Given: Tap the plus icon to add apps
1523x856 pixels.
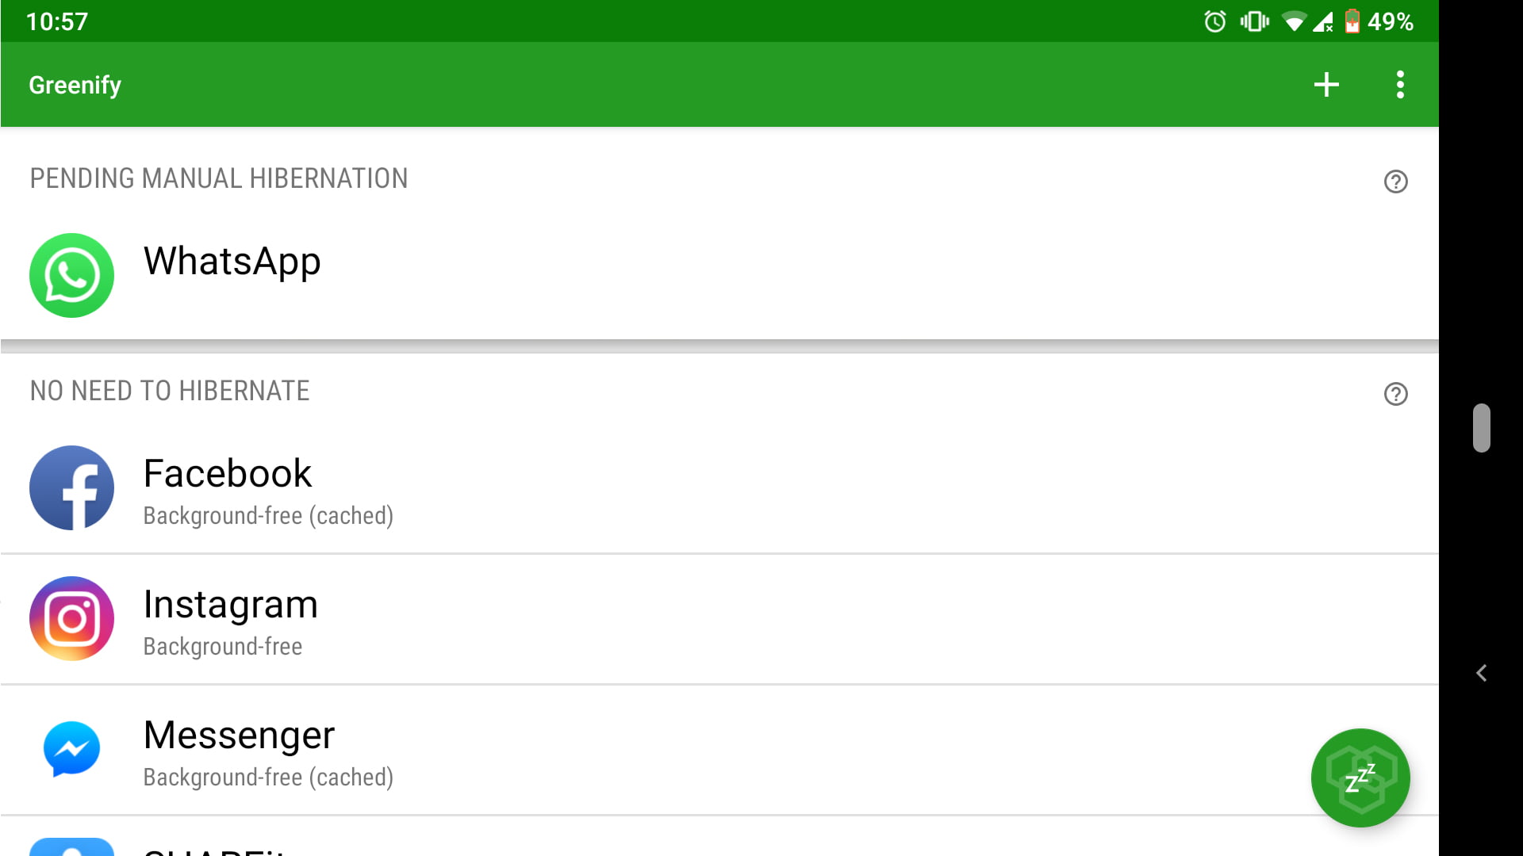Looking at the screenshot, I should [1325, 85].
